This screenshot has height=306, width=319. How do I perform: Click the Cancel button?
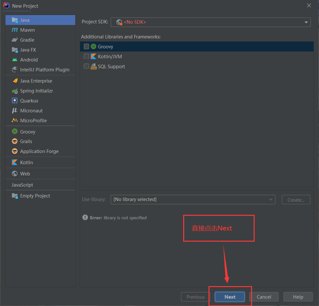264,297
